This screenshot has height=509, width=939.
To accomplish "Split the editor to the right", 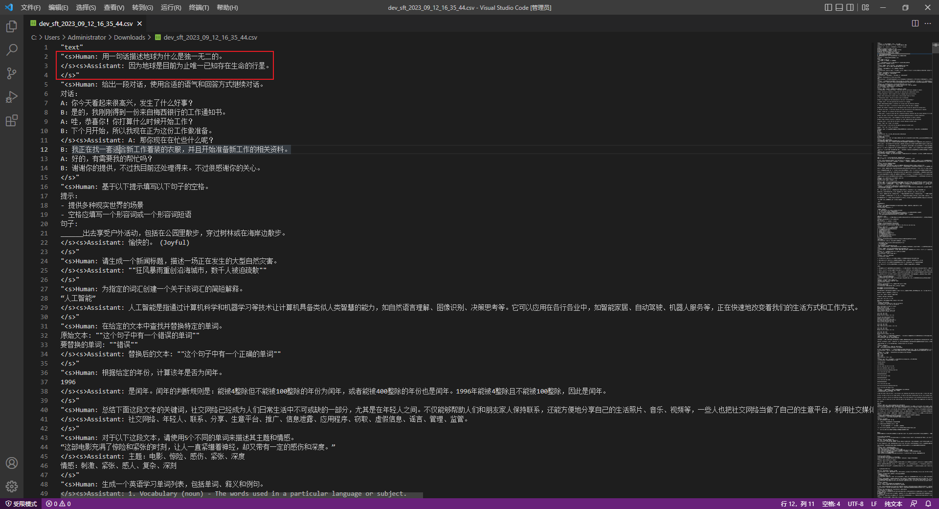I will [x=915, y=23].
